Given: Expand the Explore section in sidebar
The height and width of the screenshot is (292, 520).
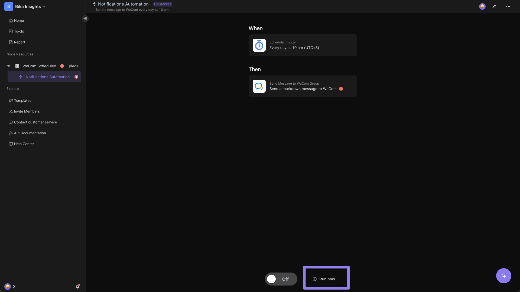Looking at the screenshot, I should 12,89.
